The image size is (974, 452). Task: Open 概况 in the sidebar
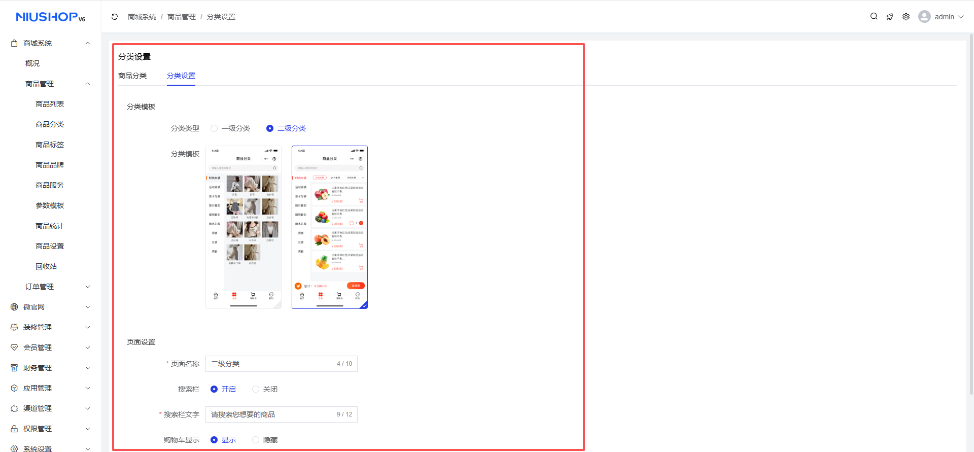[32, 63]
